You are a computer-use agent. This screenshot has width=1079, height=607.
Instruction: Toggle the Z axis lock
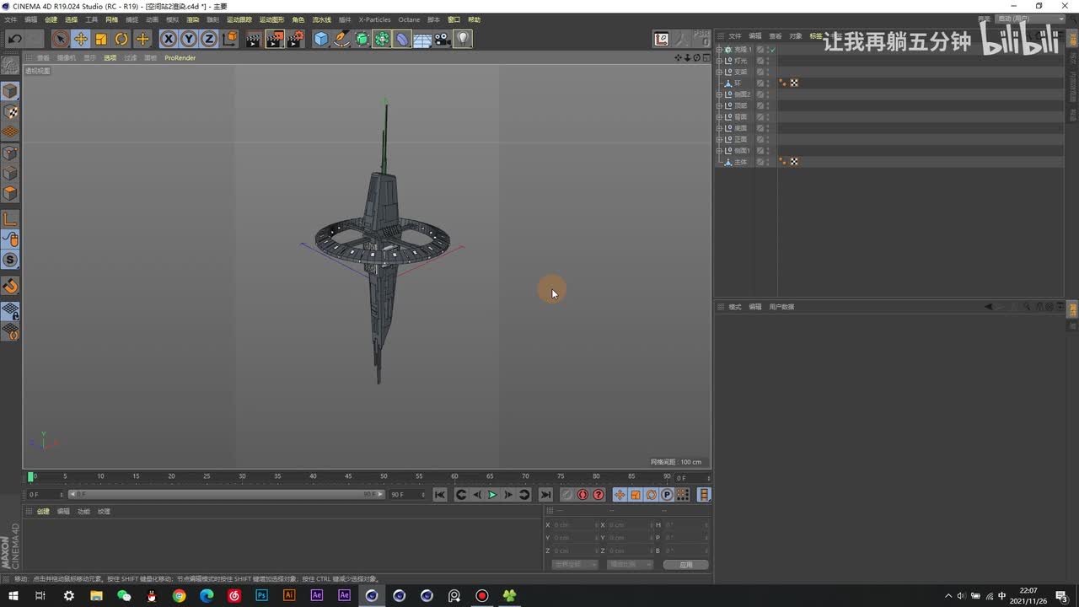[209, 39]
